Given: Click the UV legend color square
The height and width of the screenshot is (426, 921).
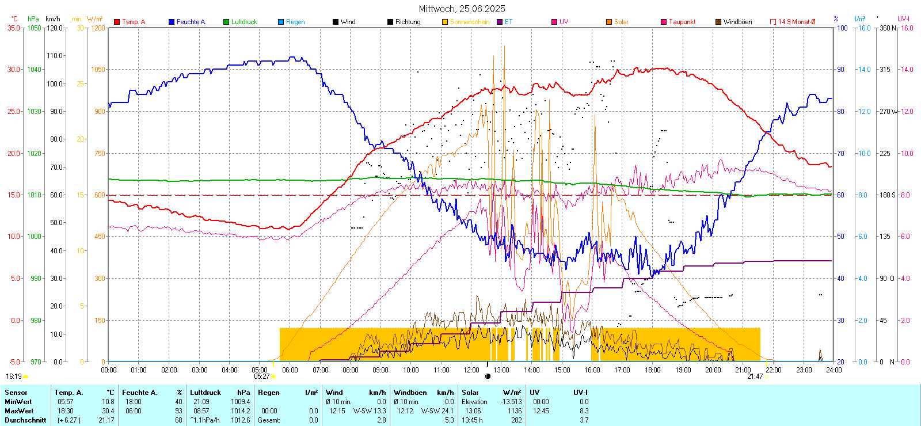Looking at the screenshot, I should (554, 22).
